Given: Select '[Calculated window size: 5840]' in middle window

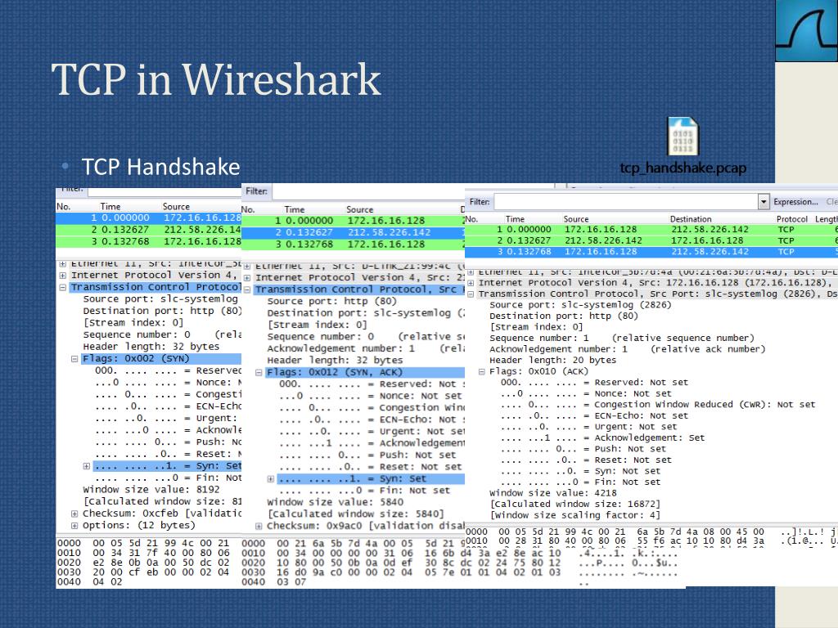Looking at the screenshot, I should point(355,514).
